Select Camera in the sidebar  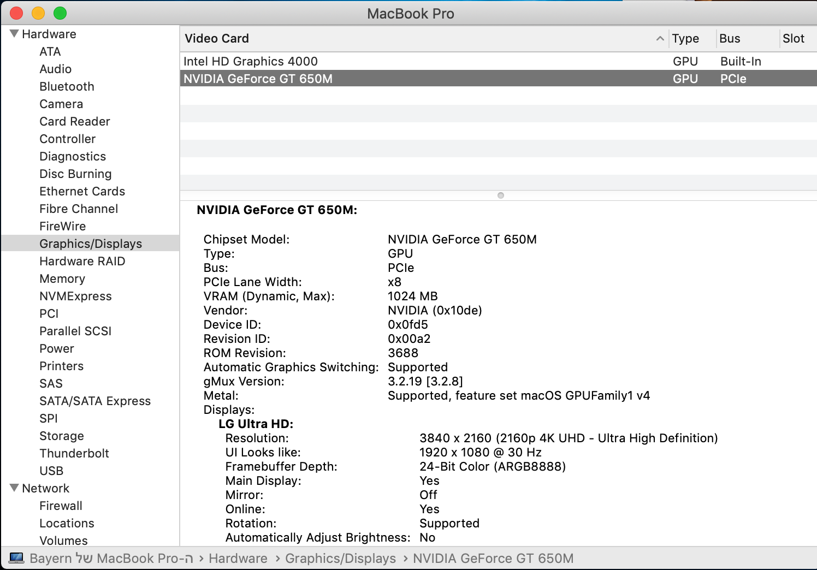[x=61, y=104]
